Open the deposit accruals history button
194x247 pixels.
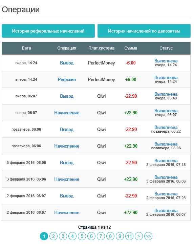tap(144, 31)
